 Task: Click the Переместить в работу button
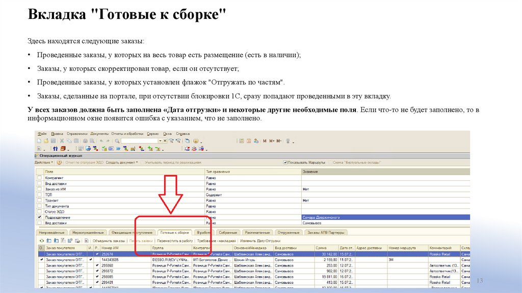click(x=175, y=240)
